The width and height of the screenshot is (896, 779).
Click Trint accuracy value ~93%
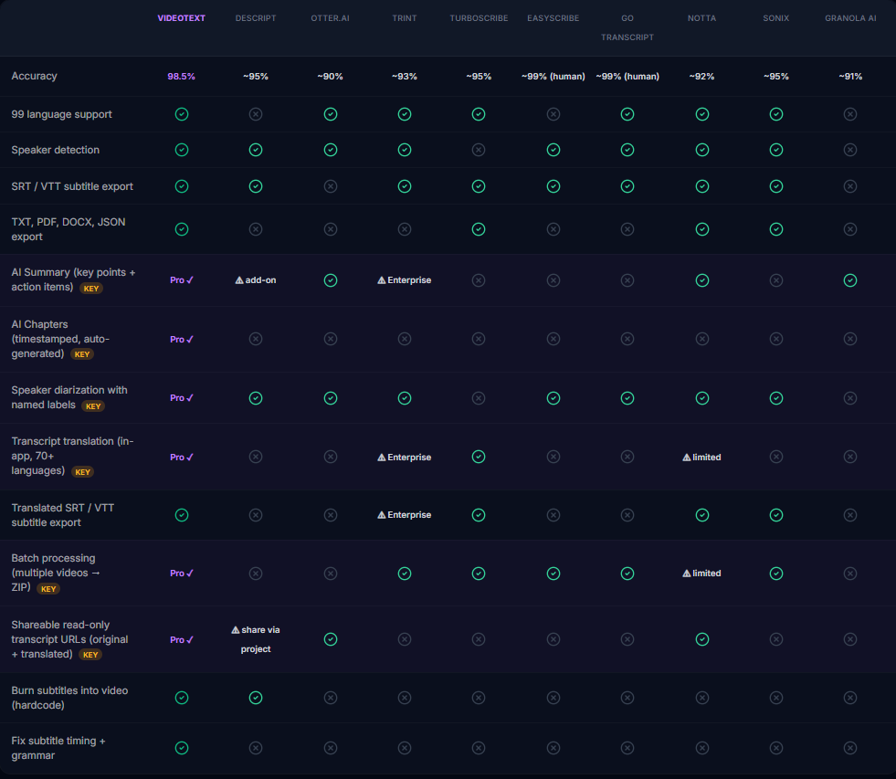[x=405, y=76]
